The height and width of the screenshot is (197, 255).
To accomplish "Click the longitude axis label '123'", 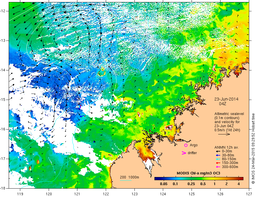I will pos(134,194).
